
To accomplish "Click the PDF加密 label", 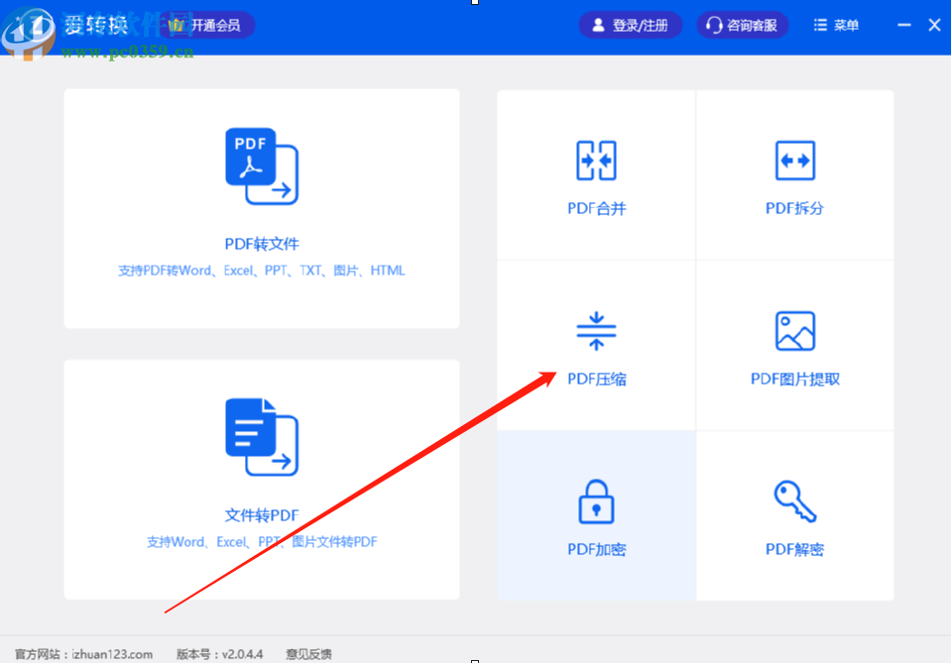I will [x=596, y=550].
